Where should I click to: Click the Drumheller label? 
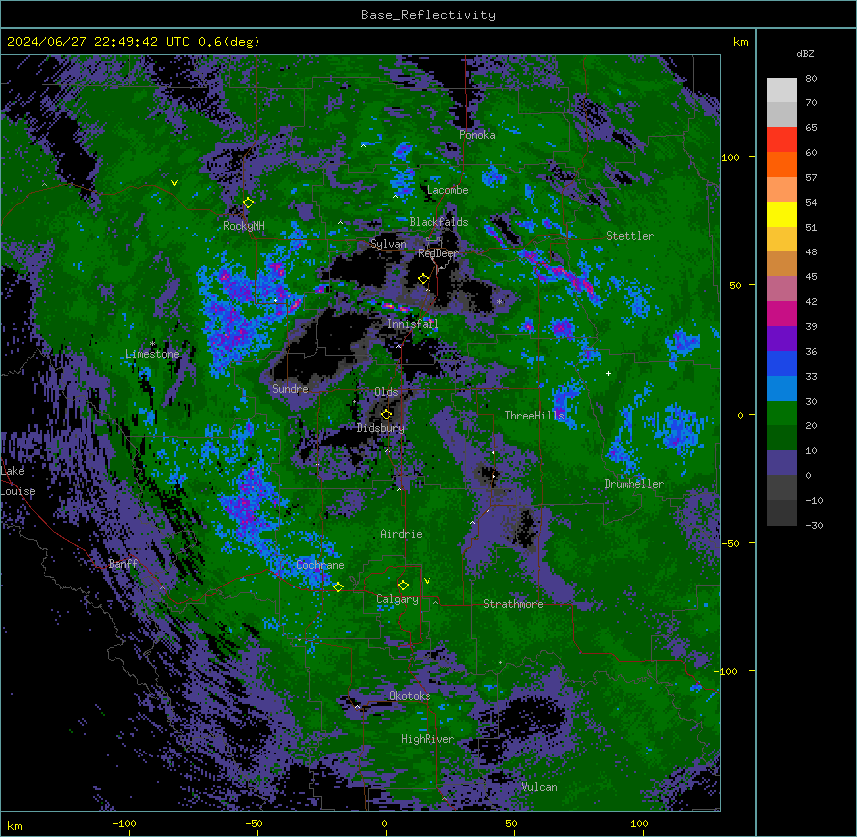(x=634, y=484)
